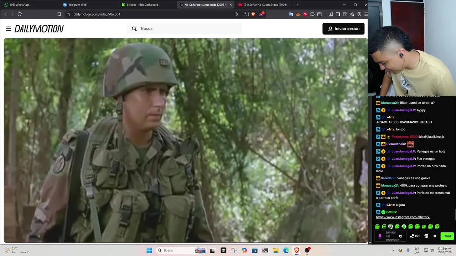Image resolution: width=456 pixels, height=256 pixels.
Task: Open Task View on the taskbar
Action: pos(213,250)
